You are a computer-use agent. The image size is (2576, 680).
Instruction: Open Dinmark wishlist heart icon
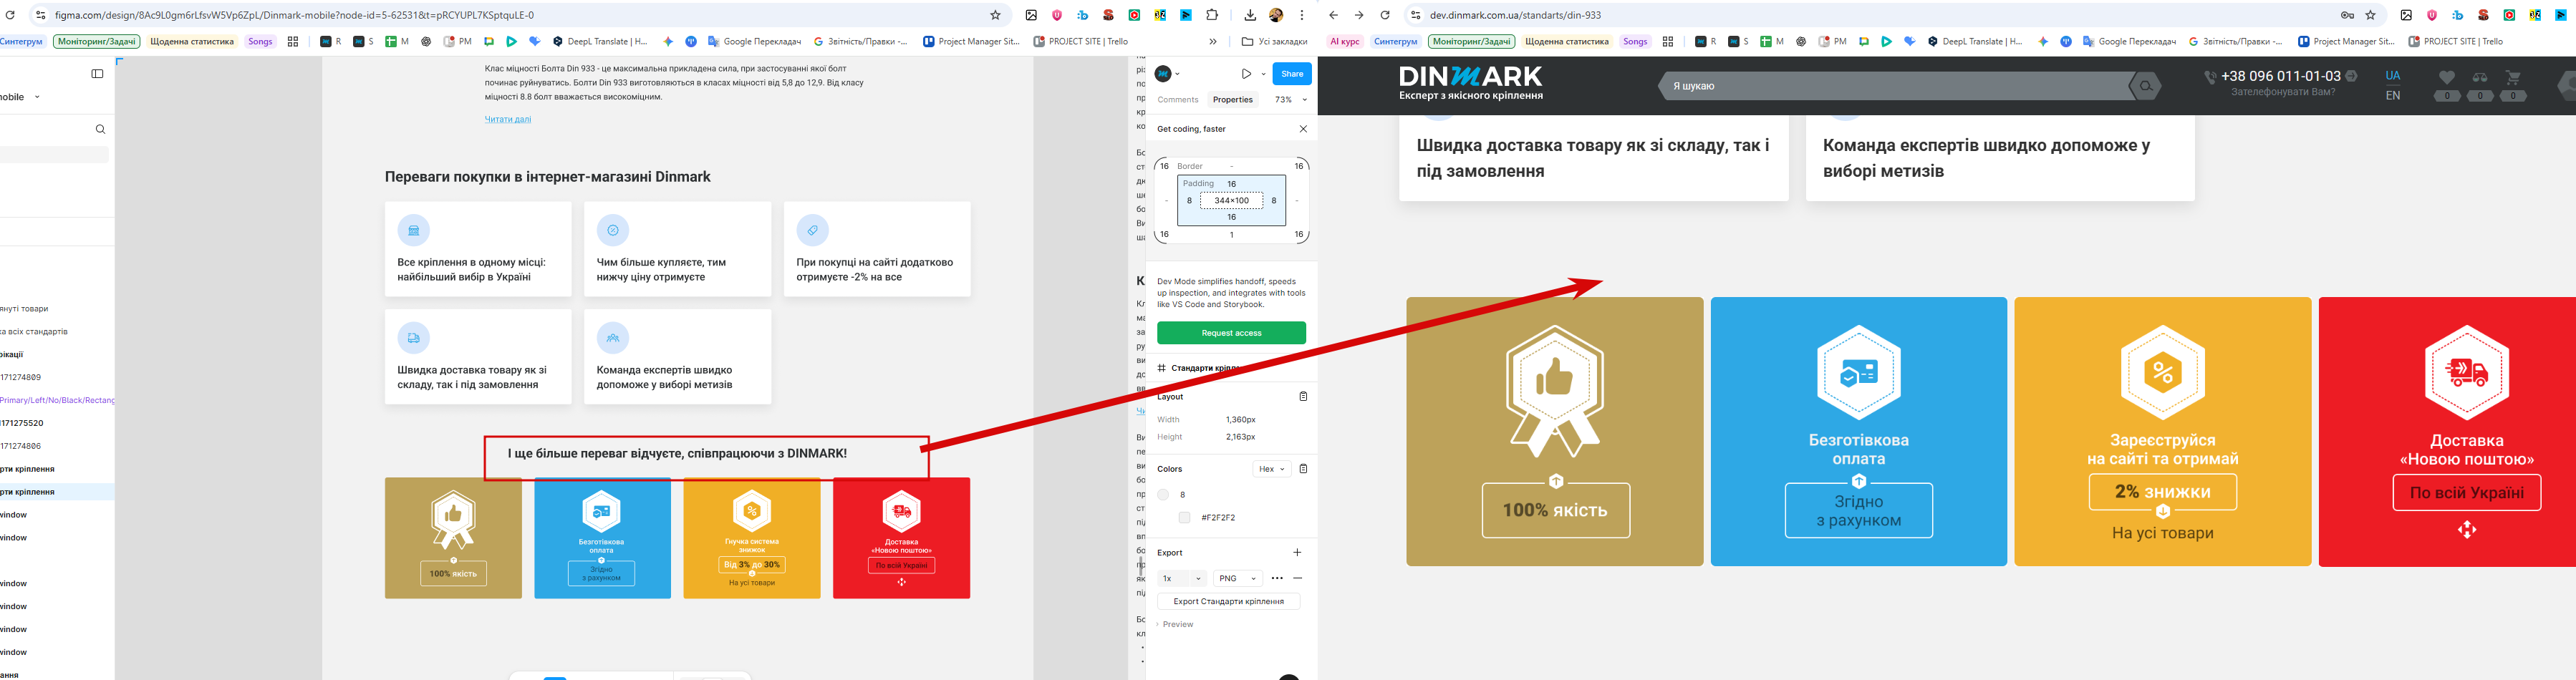point(2446,77)
